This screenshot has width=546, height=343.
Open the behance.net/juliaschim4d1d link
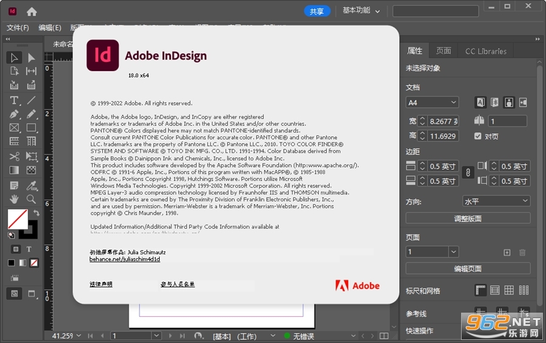pyautogui.click(x=124, y=259)
